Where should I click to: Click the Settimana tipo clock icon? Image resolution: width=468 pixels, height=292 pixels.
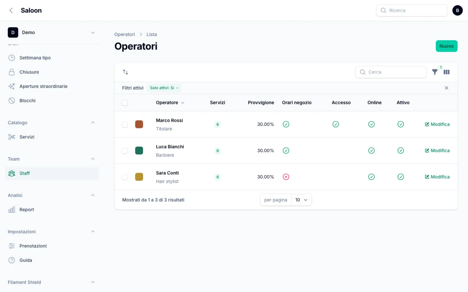pos(12,58)
